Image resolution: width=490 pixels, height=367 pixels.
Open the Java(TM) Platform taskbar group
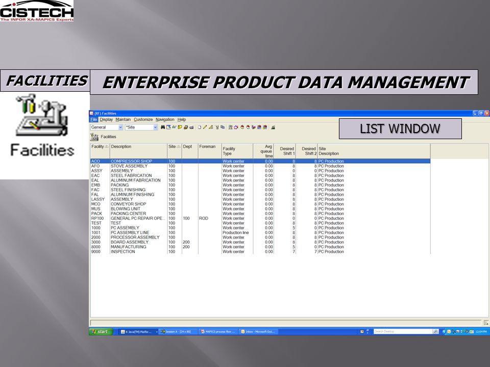pos(138,331)
